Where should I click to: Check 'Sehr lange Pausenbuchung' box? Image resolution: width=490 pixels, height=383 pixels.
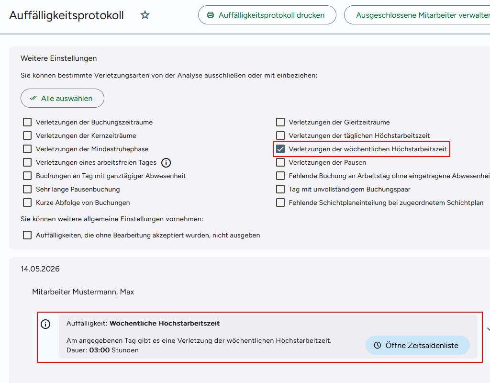point(27,189)
